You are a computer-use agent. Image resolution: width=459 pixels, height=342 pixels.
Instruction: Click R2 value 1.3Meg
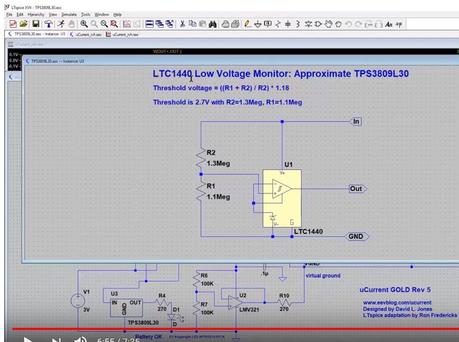click(218, 163)
